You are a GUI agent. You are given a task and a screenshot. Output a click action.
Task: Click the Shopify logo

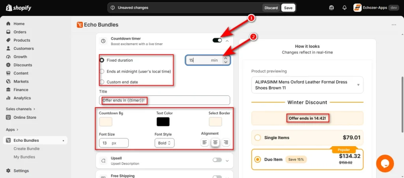click(19, 8)
